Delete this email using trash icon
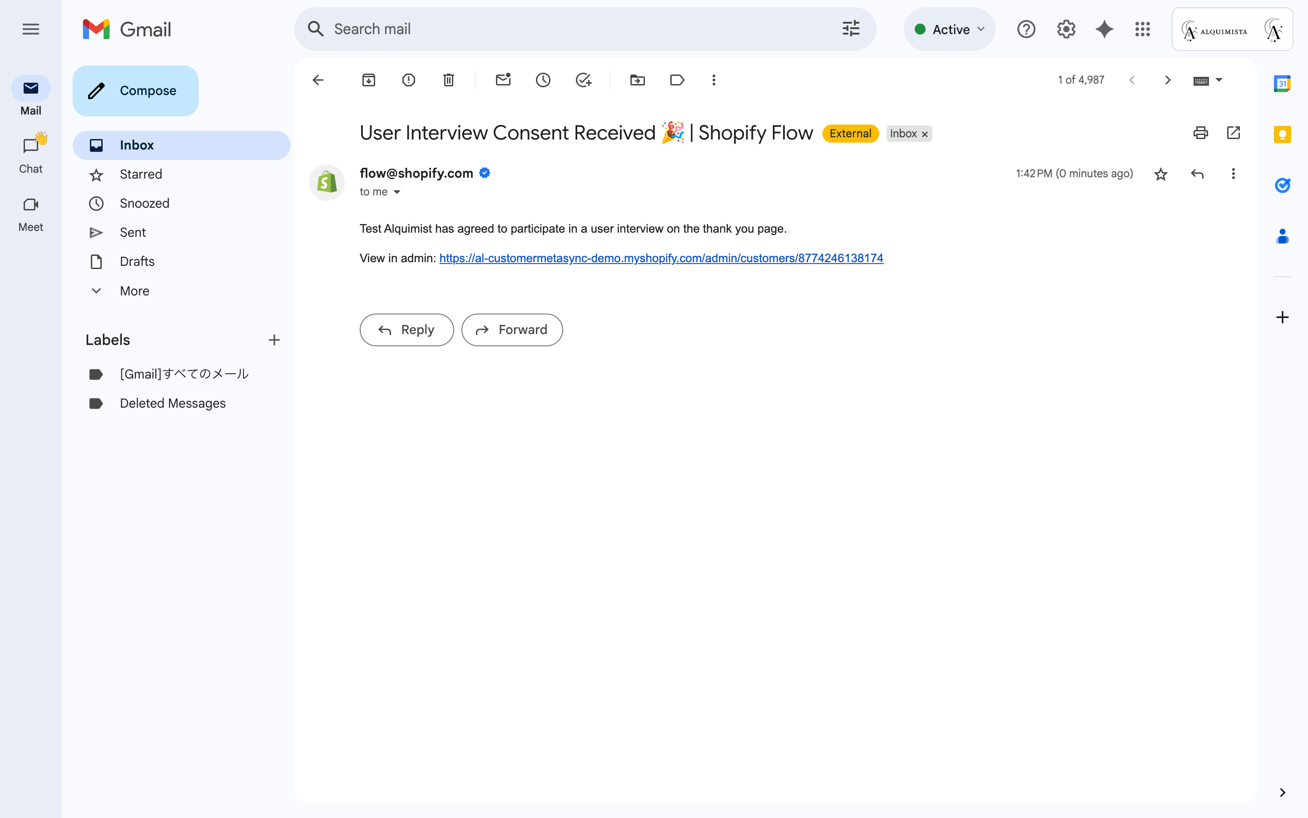 [449, 80]
